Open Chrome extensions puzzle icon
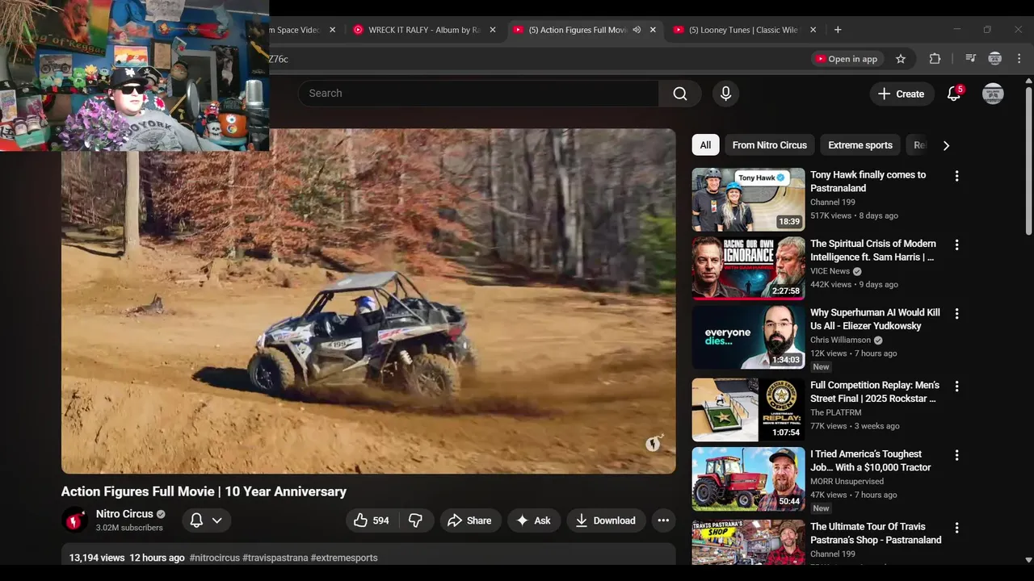This screenshot has height=581, width=1034. (x=935, y=59)
